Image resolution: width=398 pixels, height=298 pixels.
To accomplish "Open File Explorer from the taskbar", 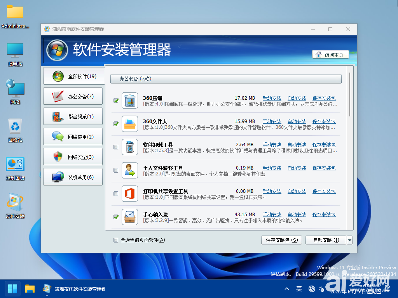I will pos(30,289).
